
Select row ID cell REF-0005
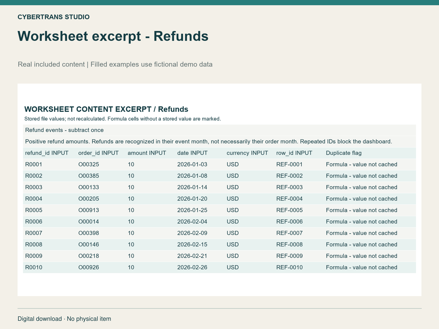[x=289, y=210]
